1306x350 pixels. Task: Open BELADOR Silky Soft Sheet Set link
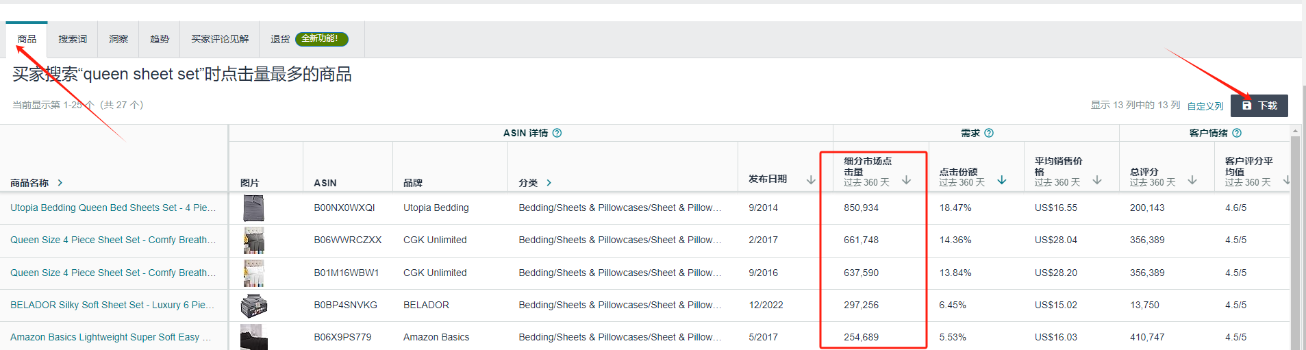coord(112,305)
